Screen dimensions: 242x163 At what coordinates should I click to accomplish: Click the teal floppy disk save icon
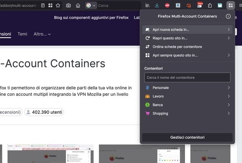[220, 6]
